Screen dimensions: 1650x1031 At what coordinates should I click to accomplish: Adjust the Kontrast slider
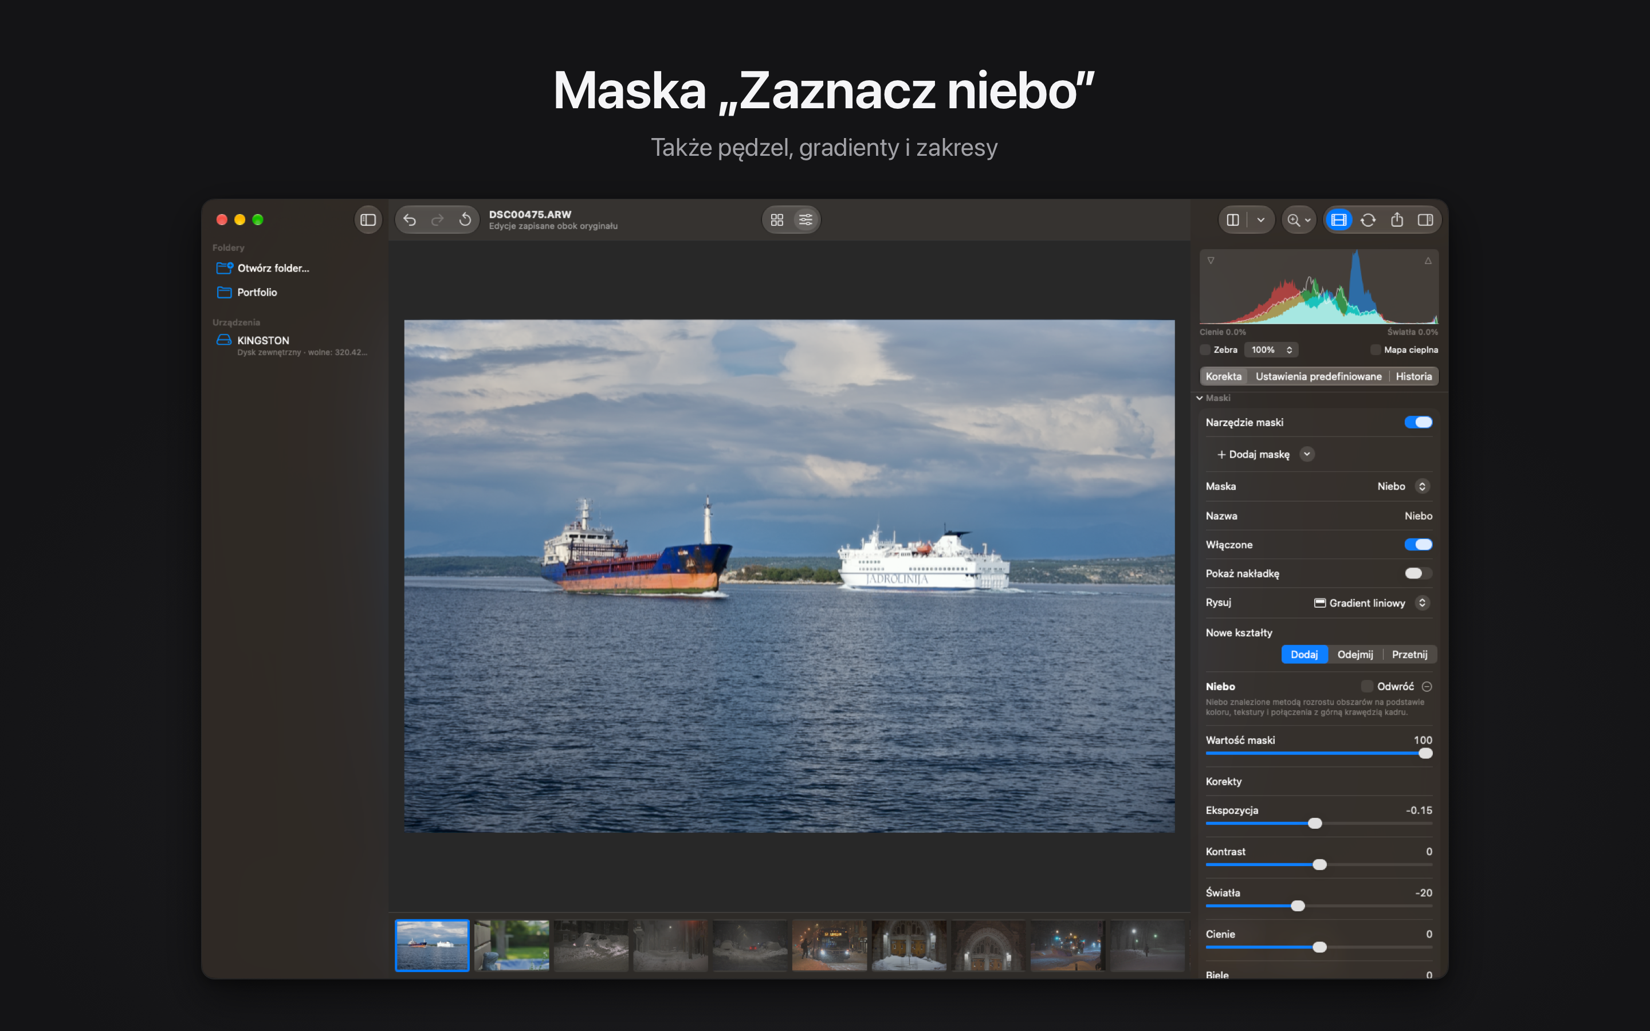pos(1319,865)
